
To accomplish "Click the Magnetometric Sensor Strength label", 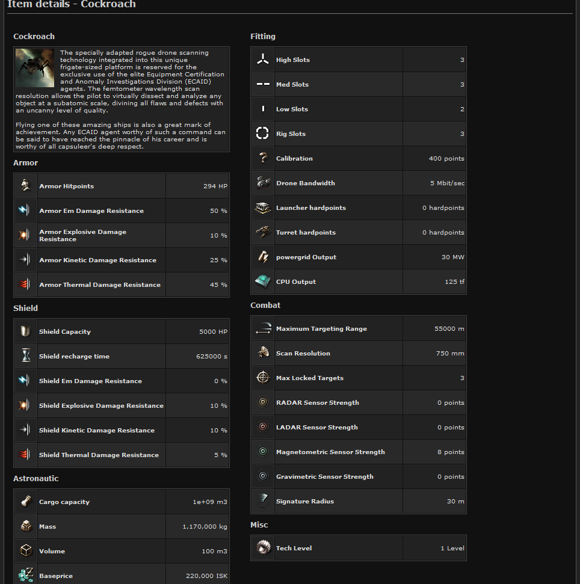I will 330,452.
